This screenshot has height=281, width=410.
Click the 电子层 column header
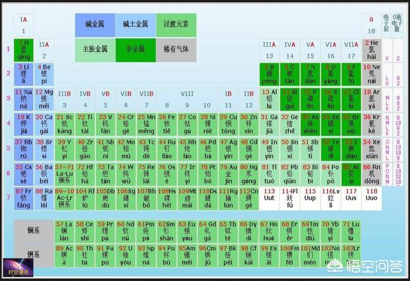386,24
